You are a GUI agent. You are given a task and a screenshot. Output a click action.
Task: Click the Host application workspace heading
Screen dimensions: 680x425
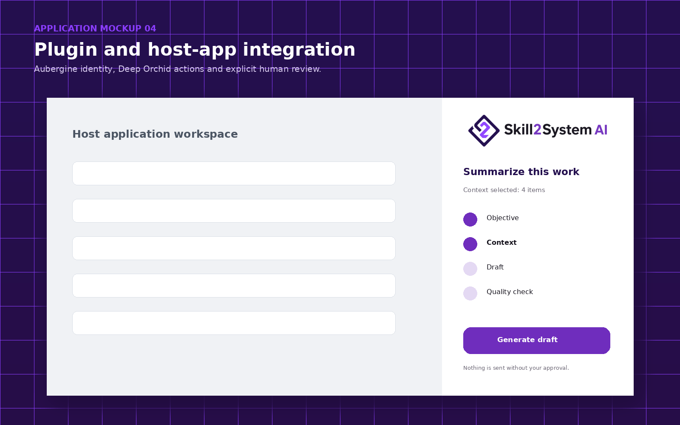click(x=155, y=134)
